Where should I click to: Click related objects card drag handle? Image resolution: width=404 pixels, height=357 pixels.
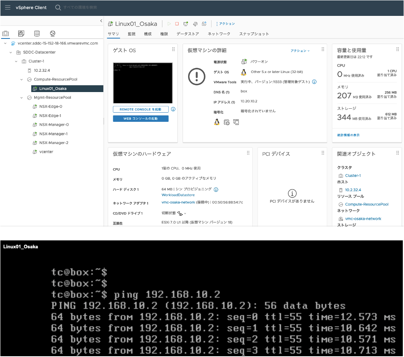[398, 153]
